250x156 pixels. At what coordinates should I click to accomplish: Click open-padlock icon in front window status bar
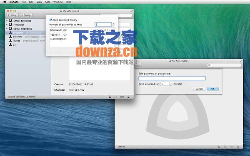[x=109, y=97]
